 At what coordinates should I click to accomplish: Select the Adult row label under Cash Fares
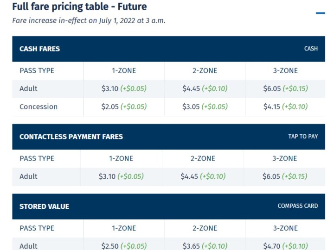point(28,88)
